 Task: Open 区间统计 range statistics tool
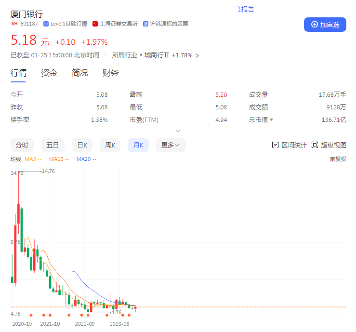click(x=289, y=145)
